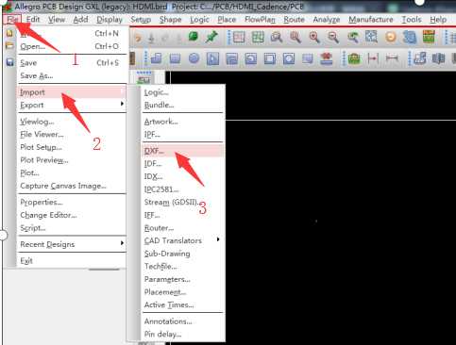The height and width of the screenshot is (345, 456).
Task: Choose Pin delay... import entry
Action: tap(182, 335)
